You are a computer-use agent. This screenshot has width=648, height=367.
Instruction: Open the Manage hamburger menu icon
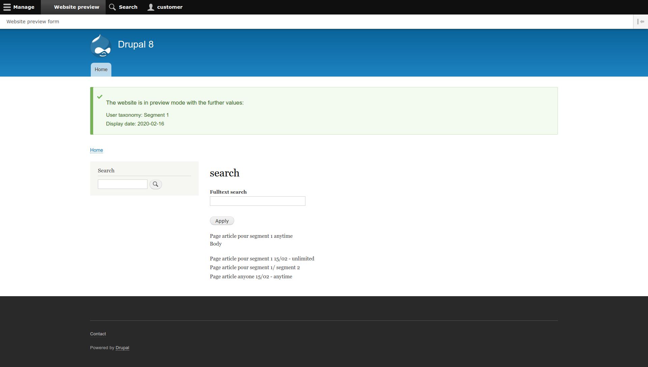pyautogui.click(x=7, y=7)
